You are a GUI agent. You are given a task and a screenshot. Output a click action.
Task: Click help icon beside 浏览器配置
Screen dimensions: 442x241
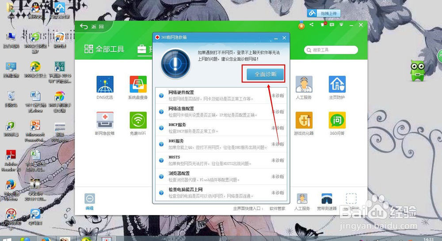coord(161,176)
